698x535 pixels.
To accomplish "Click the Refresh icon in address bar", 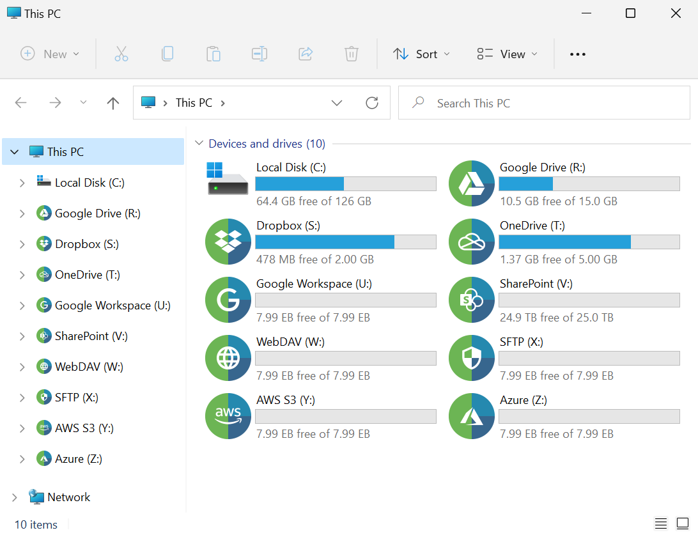I will pos(372,103).
